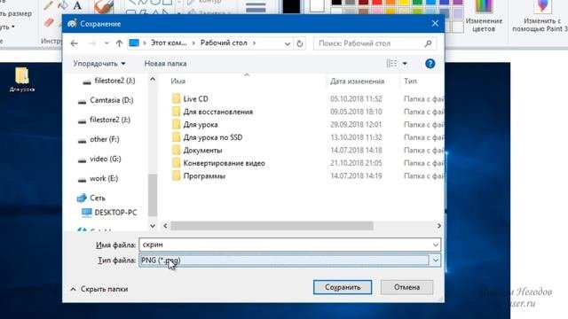Open recent locations dropdown arrow
Image resolution: width=568 pixels, height=319 pixels.
click(x=106, y=43)
